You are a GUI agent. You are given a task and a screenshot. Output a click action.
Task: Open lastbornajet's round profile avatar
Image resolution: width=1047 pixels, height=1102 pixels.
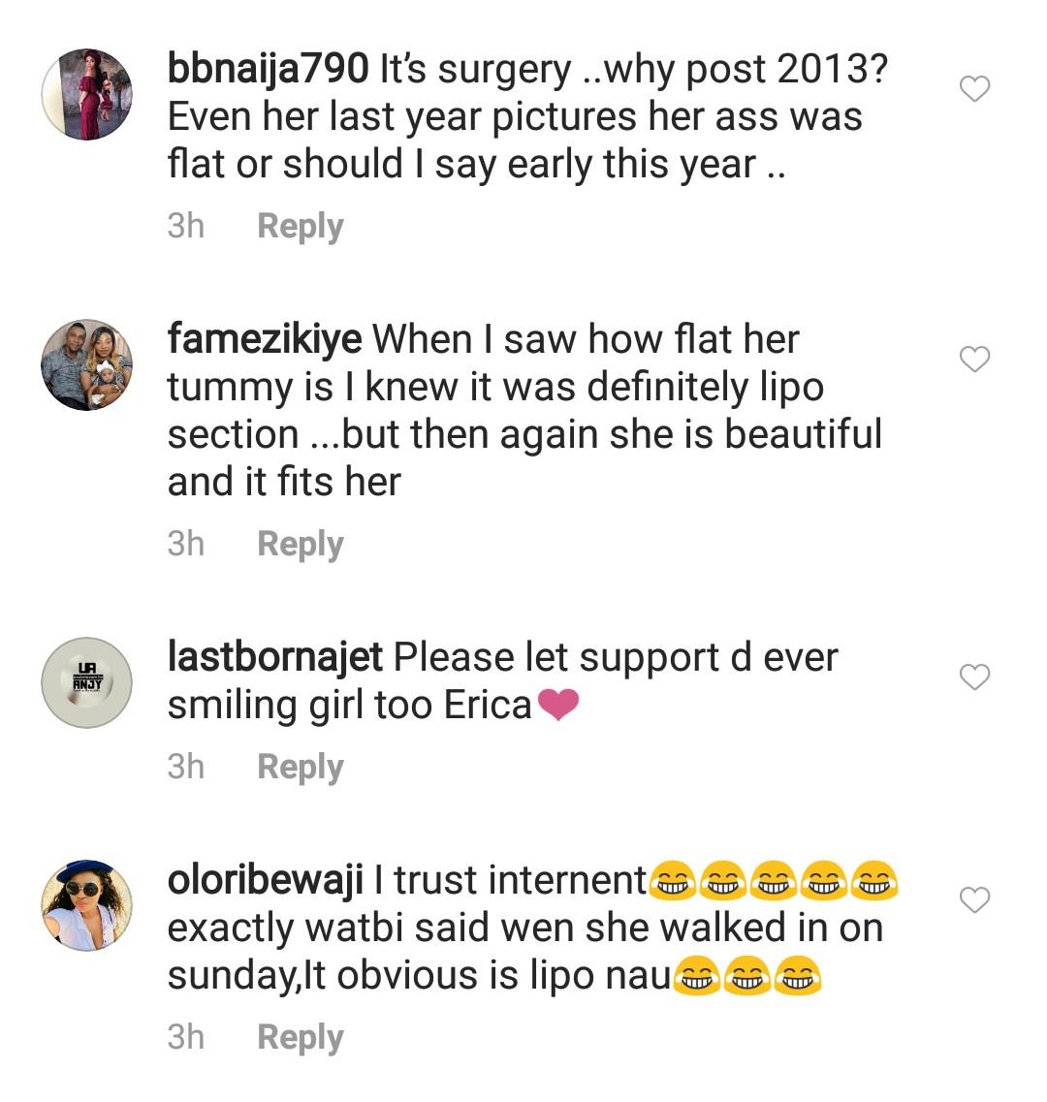click(x=87, y=682)
